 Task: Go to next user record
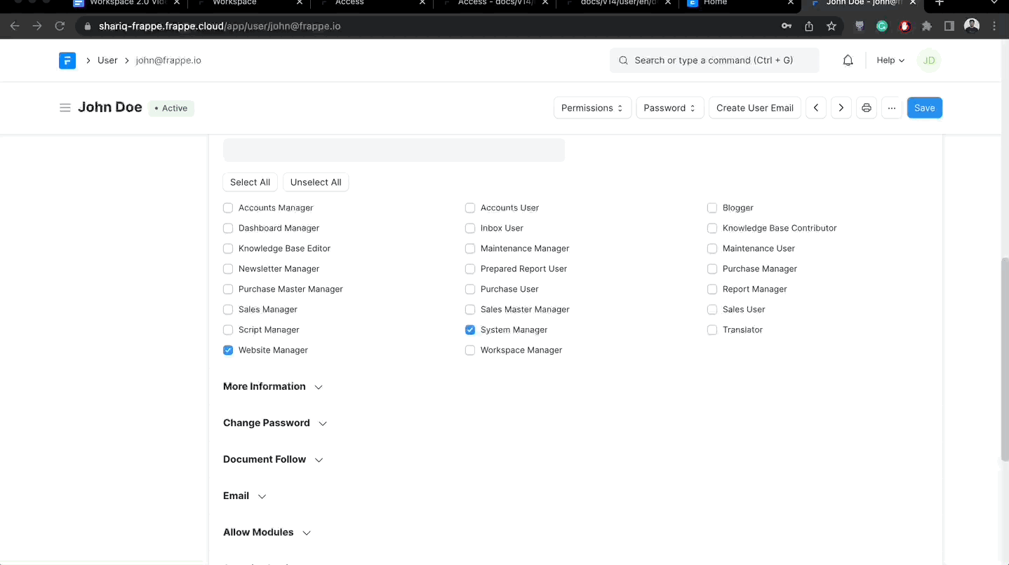click(841, 108)
